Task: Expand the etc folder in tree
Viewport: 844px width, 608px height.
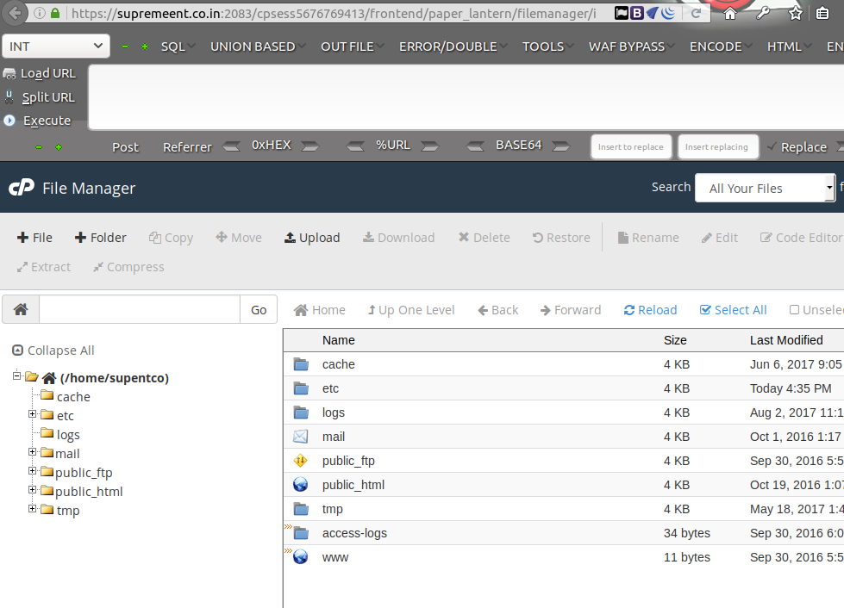Action: pyautogui.click(x=32, y=414)
